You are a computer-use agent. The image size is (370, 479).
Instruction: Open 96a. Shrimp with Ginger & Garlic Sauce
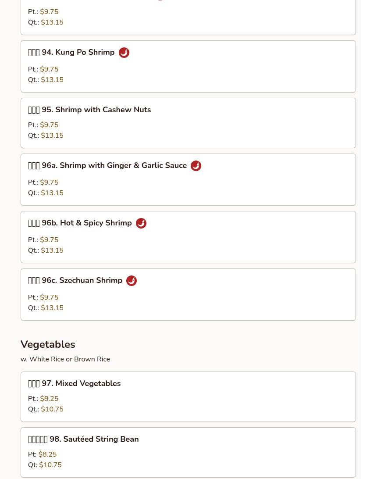coord(188,180)
